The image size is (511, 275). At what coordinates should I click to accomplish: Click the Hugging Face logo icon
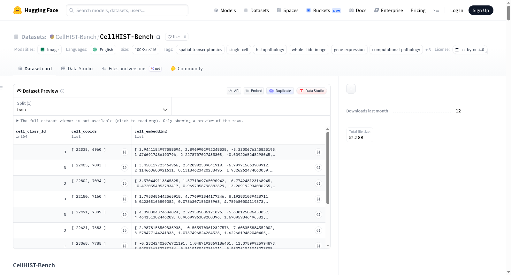tap(18, 10)
